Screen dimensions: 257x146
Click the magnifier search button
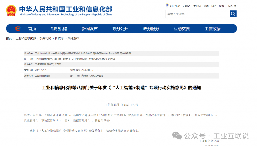(x=233, y=14)
